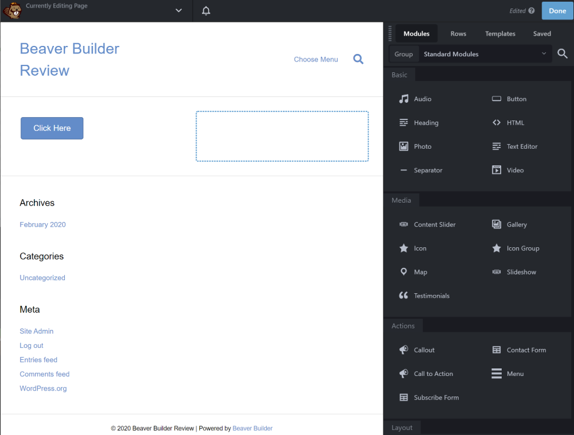Click the Basic section label

399,75
